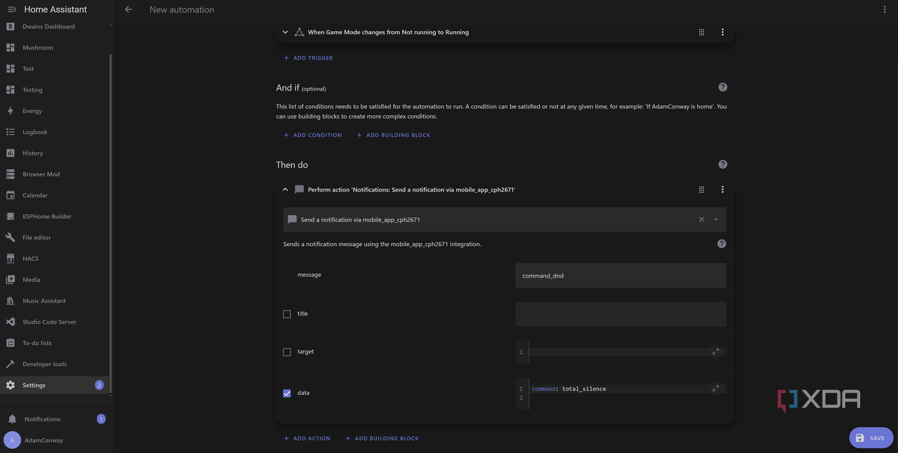Open the Calendar menu item
Screen dimensions: 898x453
tap(55, 196)
